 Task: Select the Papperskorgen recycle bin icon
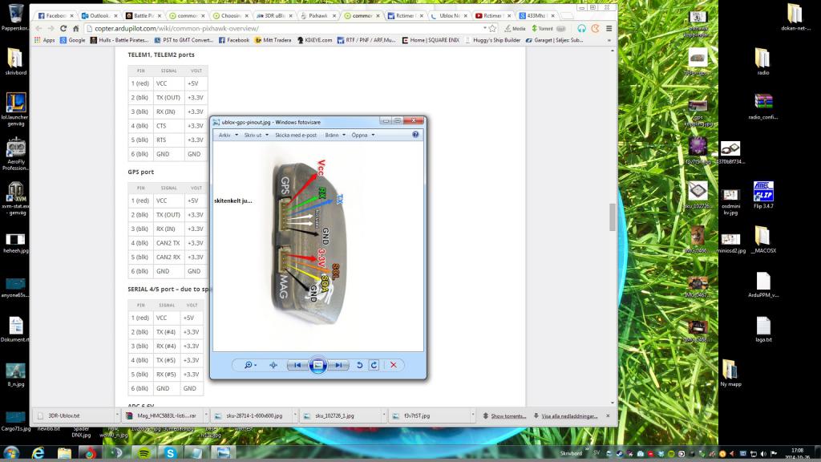14,18
